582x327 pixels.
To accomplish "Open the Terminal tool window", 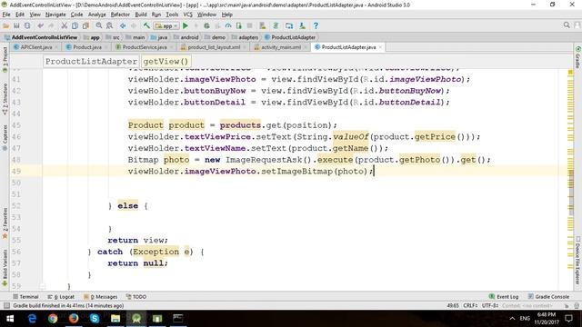I will 25,297.
